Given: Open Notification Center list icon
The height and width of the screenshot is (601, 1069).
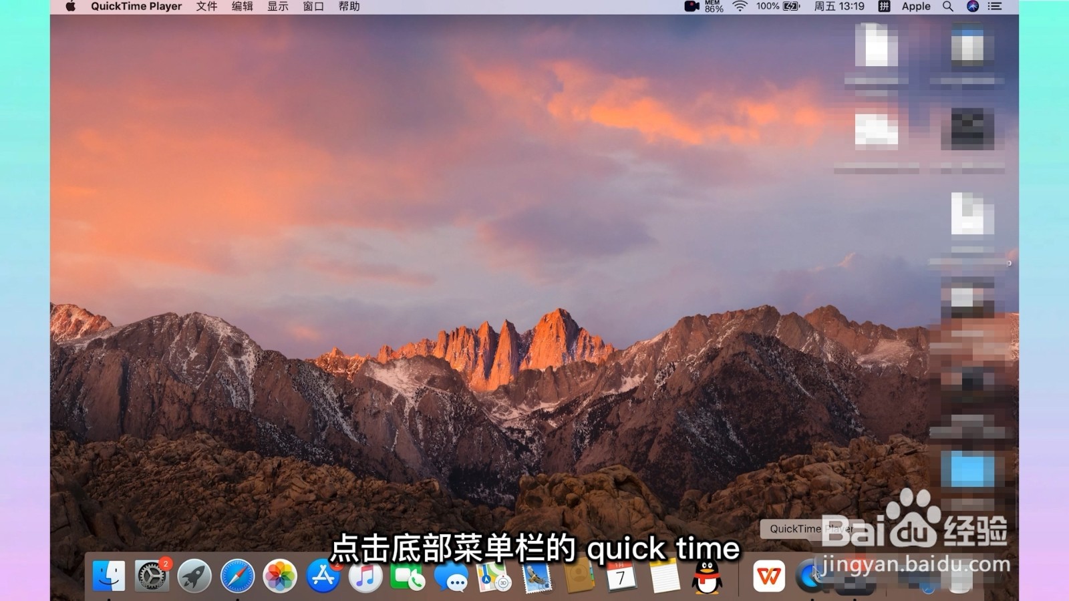Looking at the screenshot, I should (x=995, y=7).
